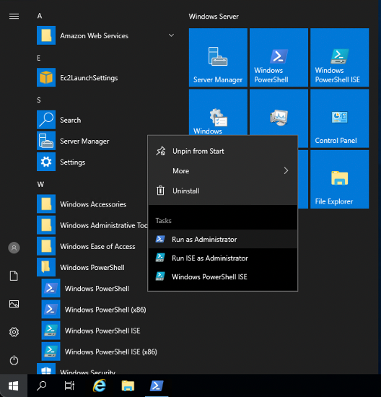
Task: Click the Server Manager tile
Action: (x=218, y=58)
